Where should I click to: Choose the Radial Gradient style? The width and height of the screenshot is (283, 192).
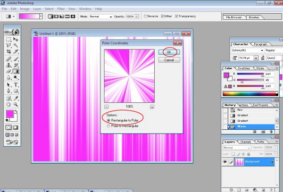click(x=56, y=17)
